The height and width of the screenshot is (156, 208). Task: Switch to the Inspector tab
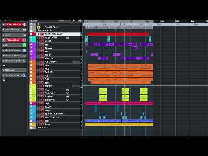pos(6,20)
